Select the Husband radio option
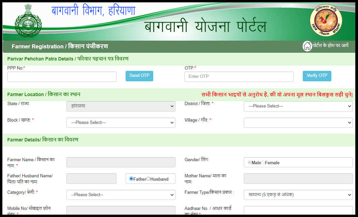The height and width of the screenshot is (217, 358). [x=149, y=179]
